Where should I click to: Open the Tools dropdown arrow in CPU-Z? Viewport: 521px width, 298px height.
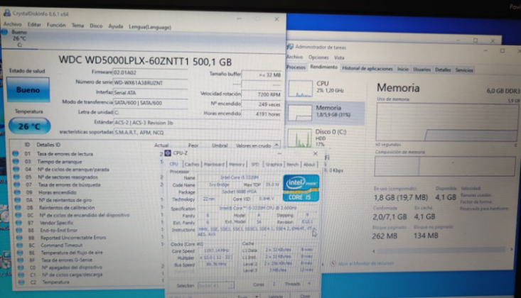click(x=257, y=296)
